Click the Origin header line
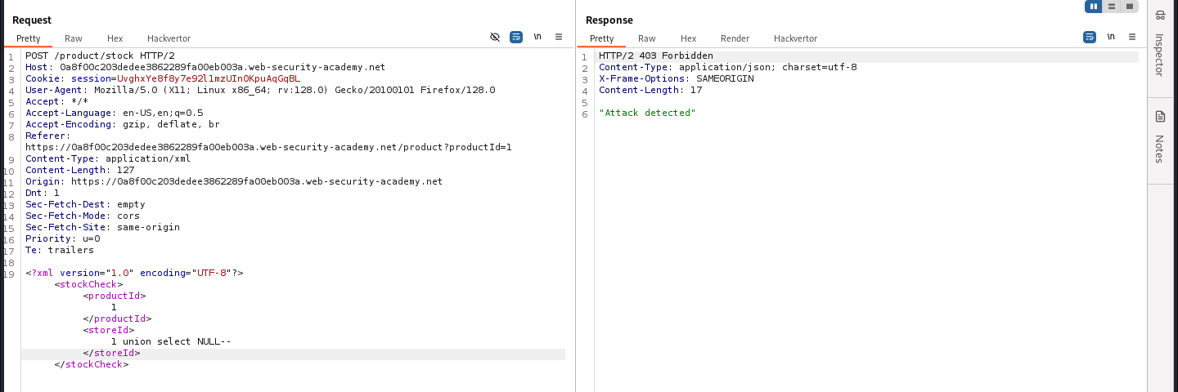This screenshot has width=1178, height=392. (234, 181)
